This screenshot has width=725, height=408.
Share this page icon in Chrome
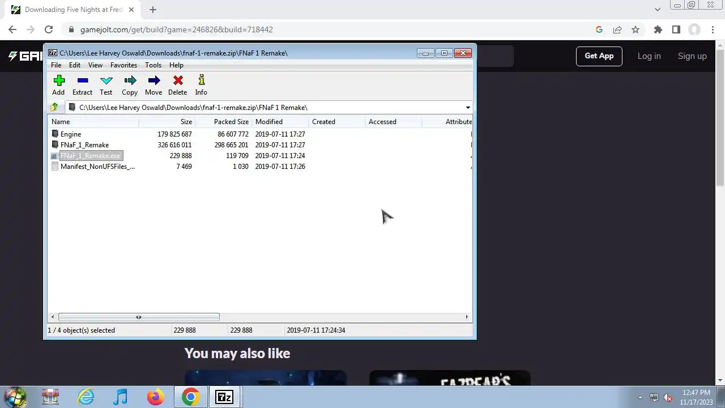[x=617, y=29]
